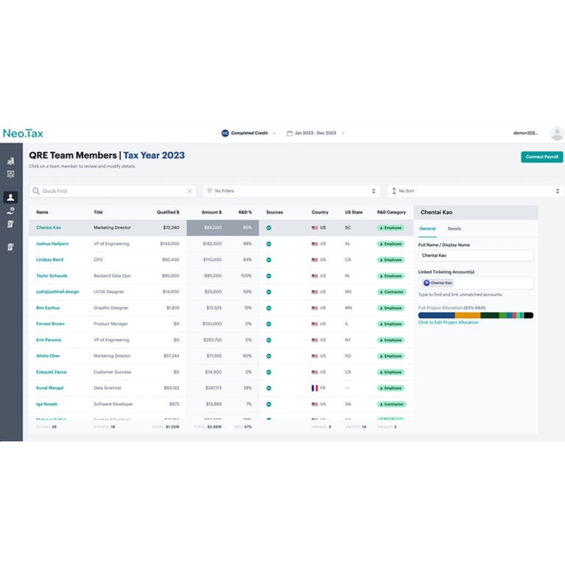Click the Contractor badge in Iga Nowak row
The image size is (565, 565).
tap(391, 405)
